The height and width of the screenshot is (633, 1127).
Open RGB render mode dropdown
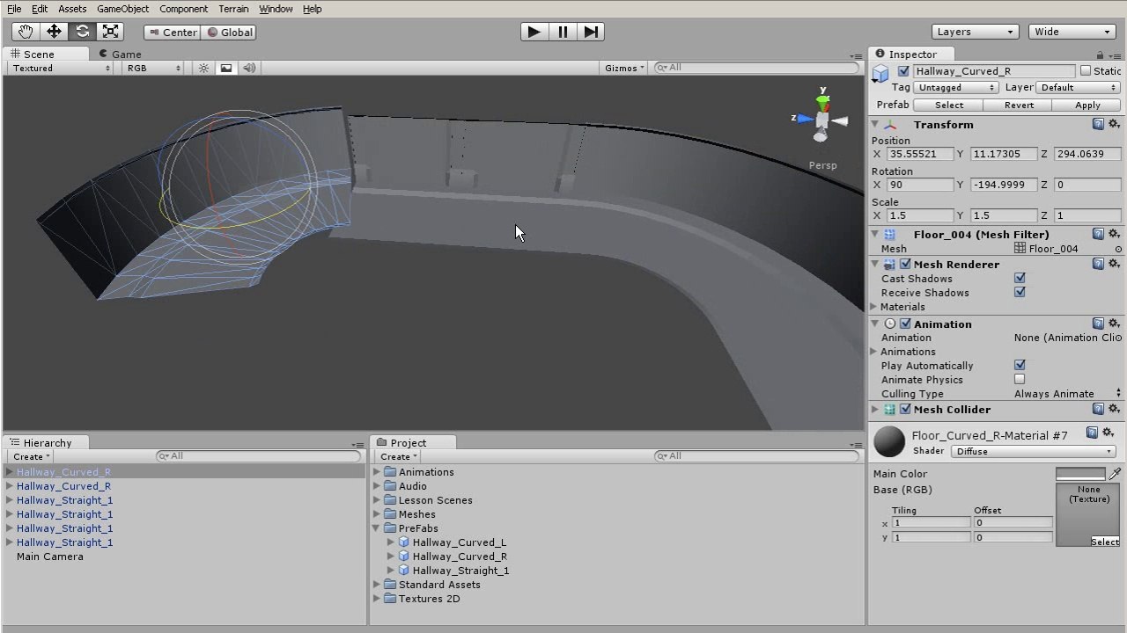[153, 68]
